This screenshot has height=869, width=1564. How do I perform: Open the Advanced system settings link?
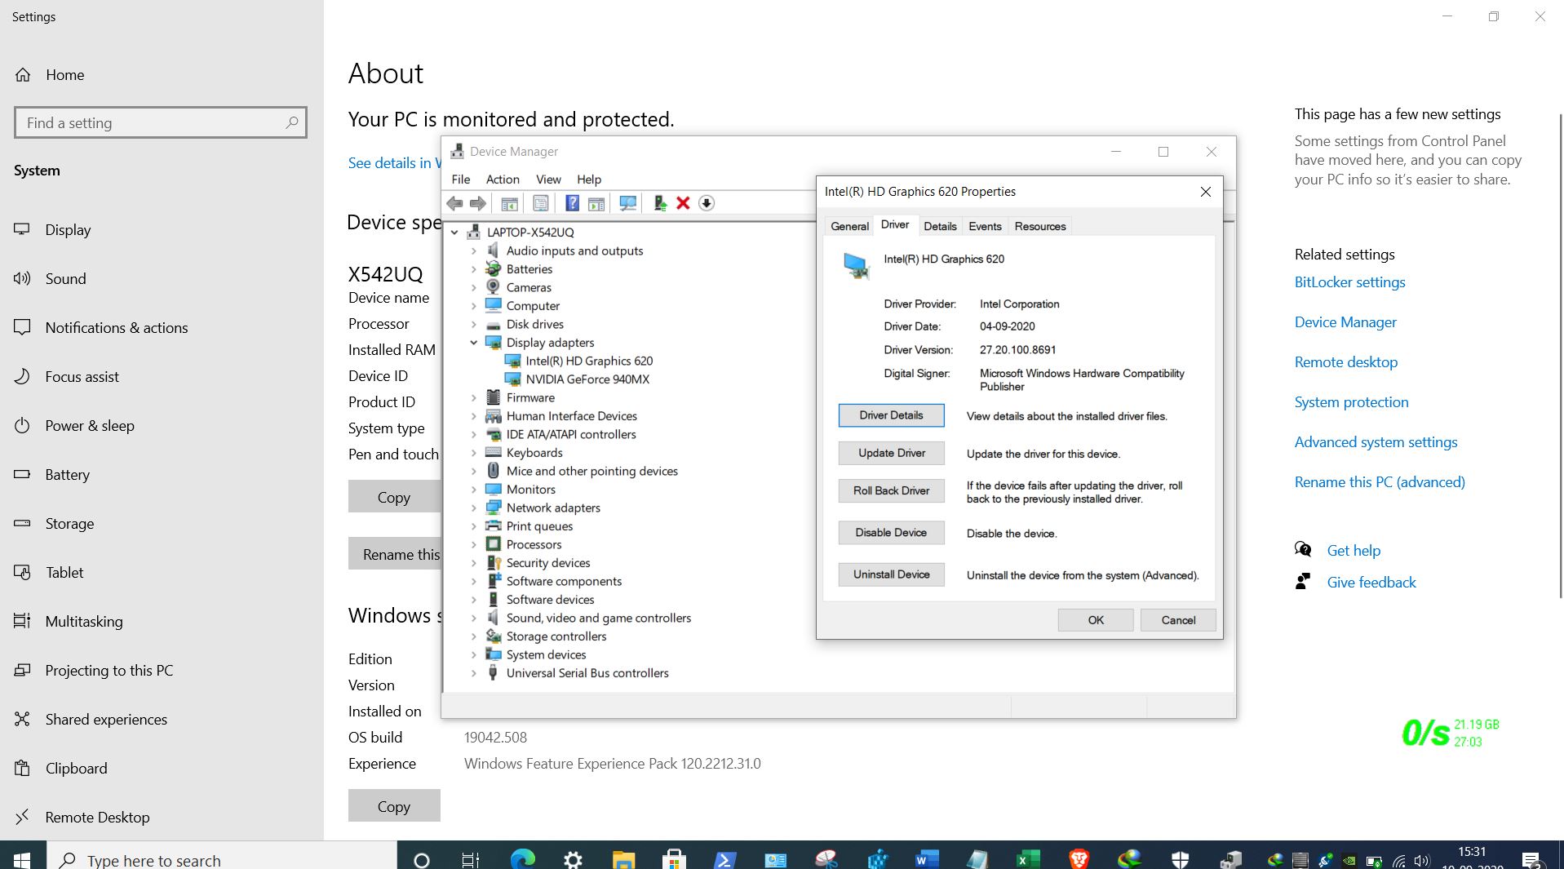pos(1376,442)
